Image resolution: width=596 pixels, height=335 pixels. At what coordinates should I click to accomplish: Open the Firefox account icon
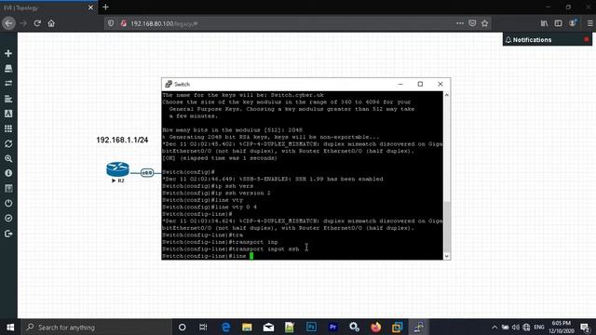tap(573, 23)
